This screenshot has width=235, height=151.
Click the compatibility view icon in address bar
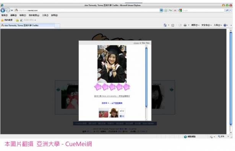click(166, 10)
